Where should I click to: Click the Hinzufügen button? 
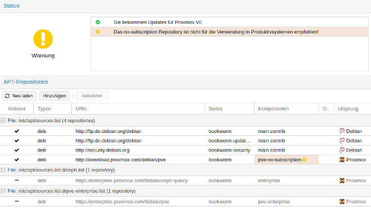(54, 96)
